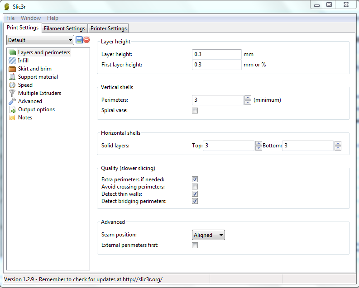Image resolution: width=359 pixels, height=288 pixels.
Task: Select the Infill settings page
Action: coord(23,61)
